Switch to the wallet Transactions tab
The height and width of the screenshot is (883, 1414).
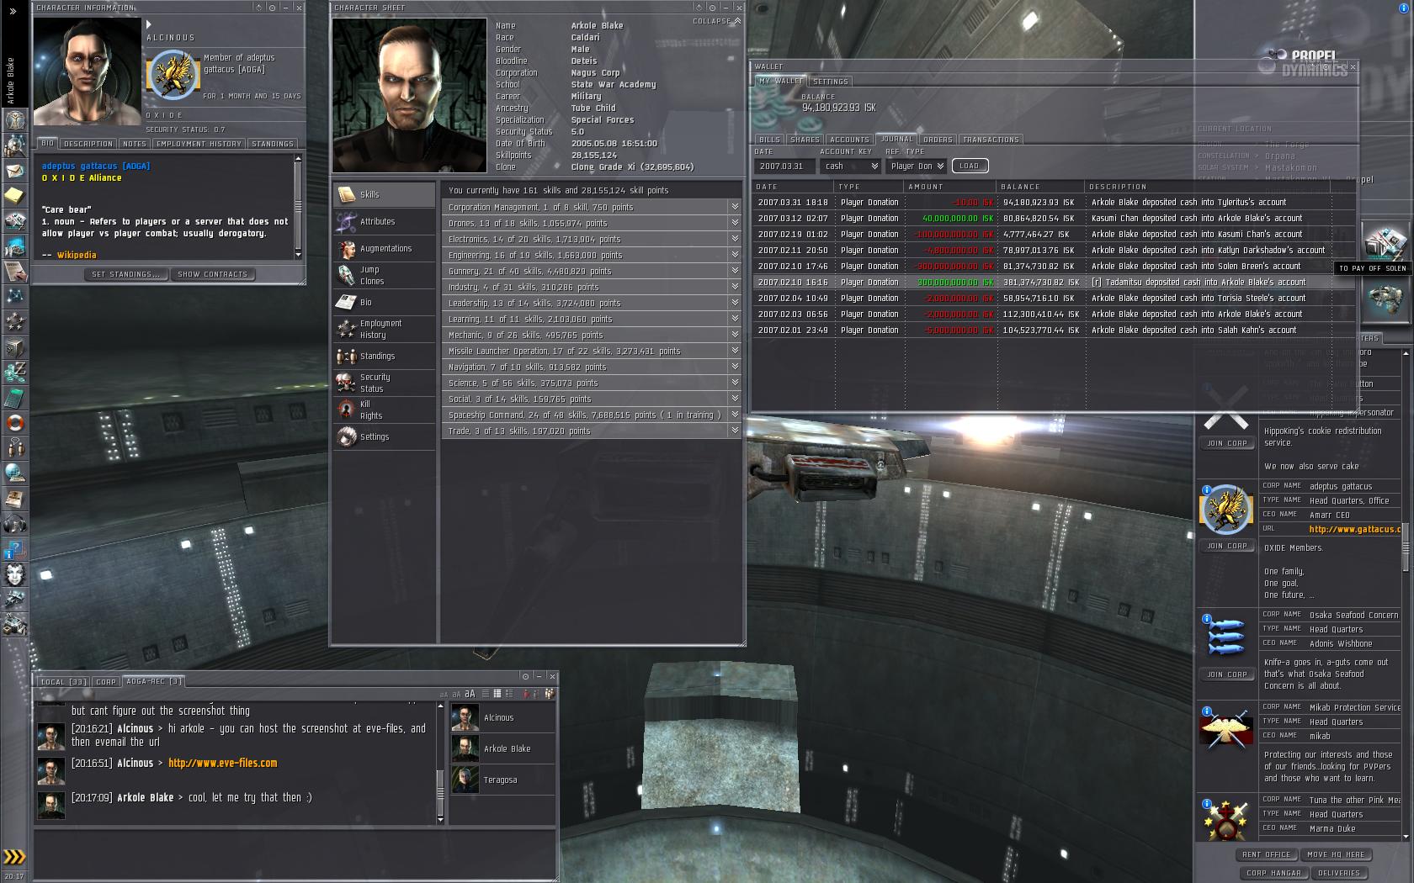pos(991,140)
